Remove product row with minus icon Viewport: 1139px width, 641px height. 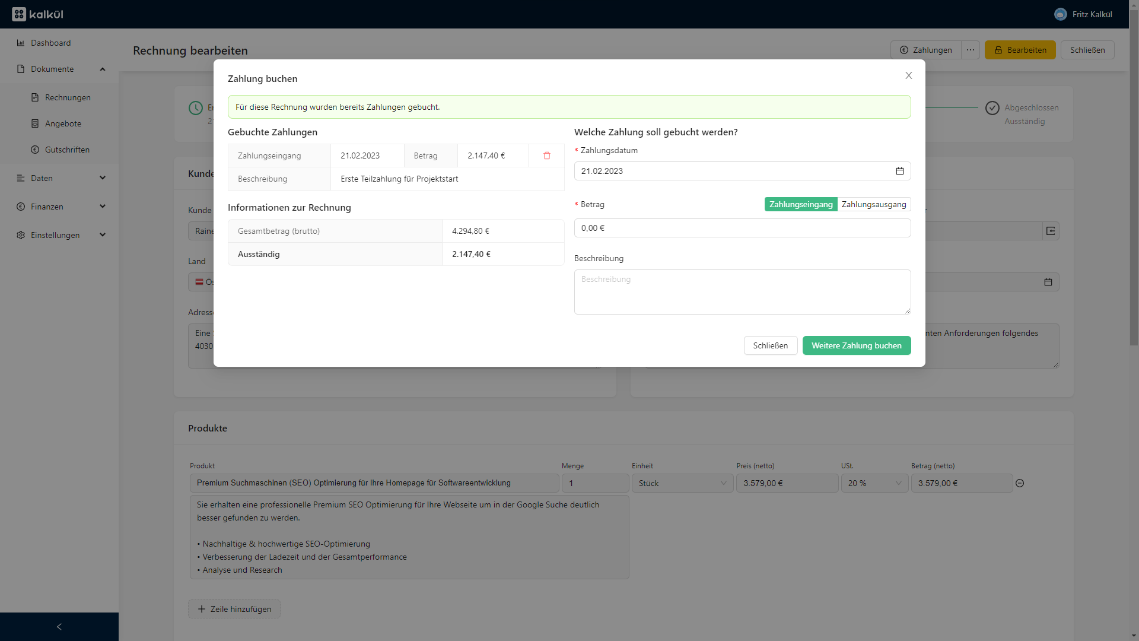[1019, 483]
